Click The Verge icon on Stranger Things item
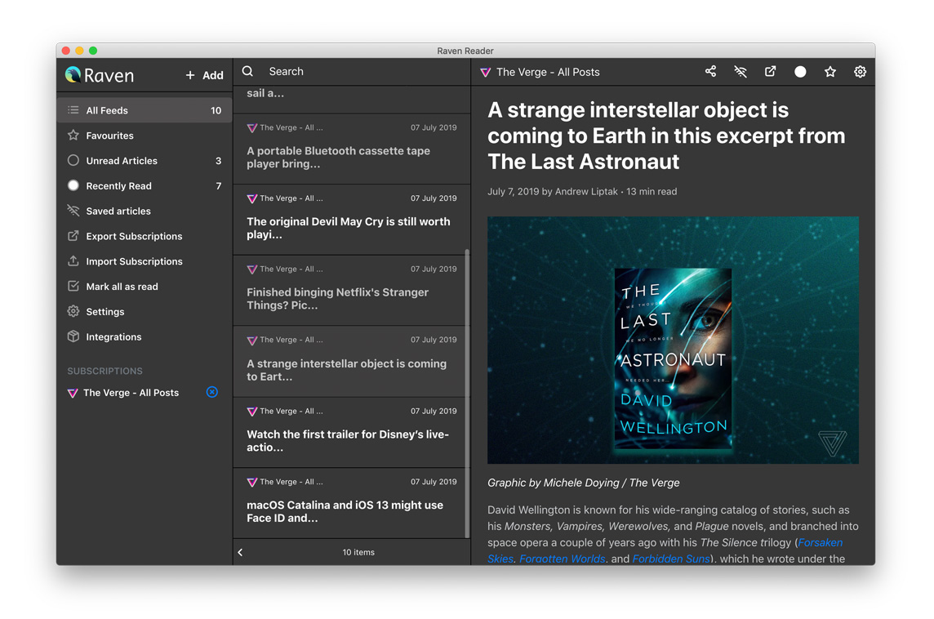 252,269
